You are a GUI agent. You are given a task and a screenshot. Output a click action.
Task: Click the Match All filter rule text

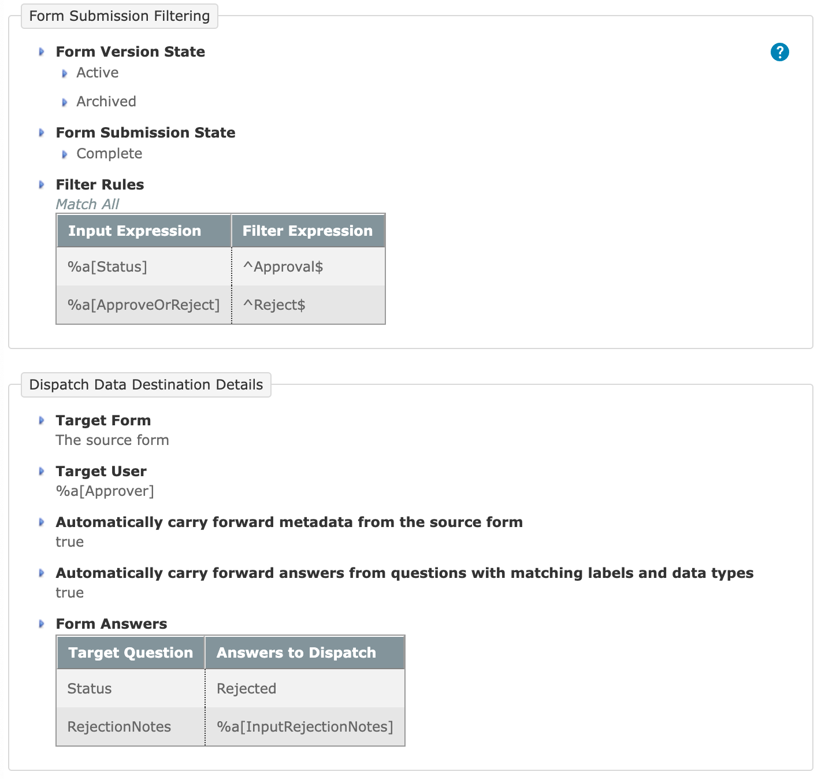click(x=87, y=204)
